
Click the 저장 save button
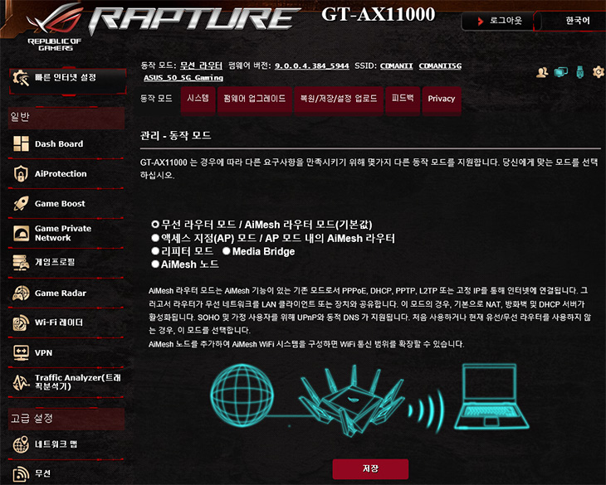pyautogui.click(x=370, y=468)
